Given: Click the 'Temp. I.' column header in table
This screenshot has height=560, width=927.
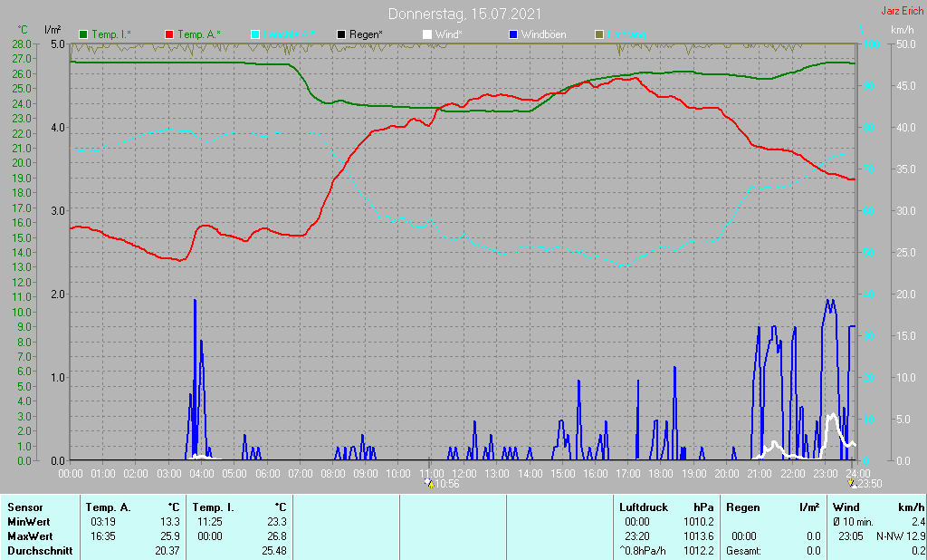Looking at the screenshot, I should pos(214,507).
